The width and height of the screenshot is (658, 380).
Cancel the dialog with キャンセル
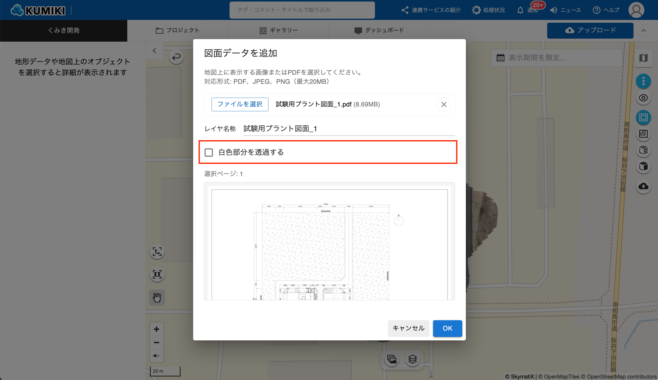pyautogui.click(x=408, y=328)
